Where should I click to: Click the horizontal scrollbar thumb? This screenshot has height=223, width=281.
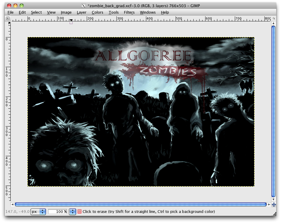141,204
